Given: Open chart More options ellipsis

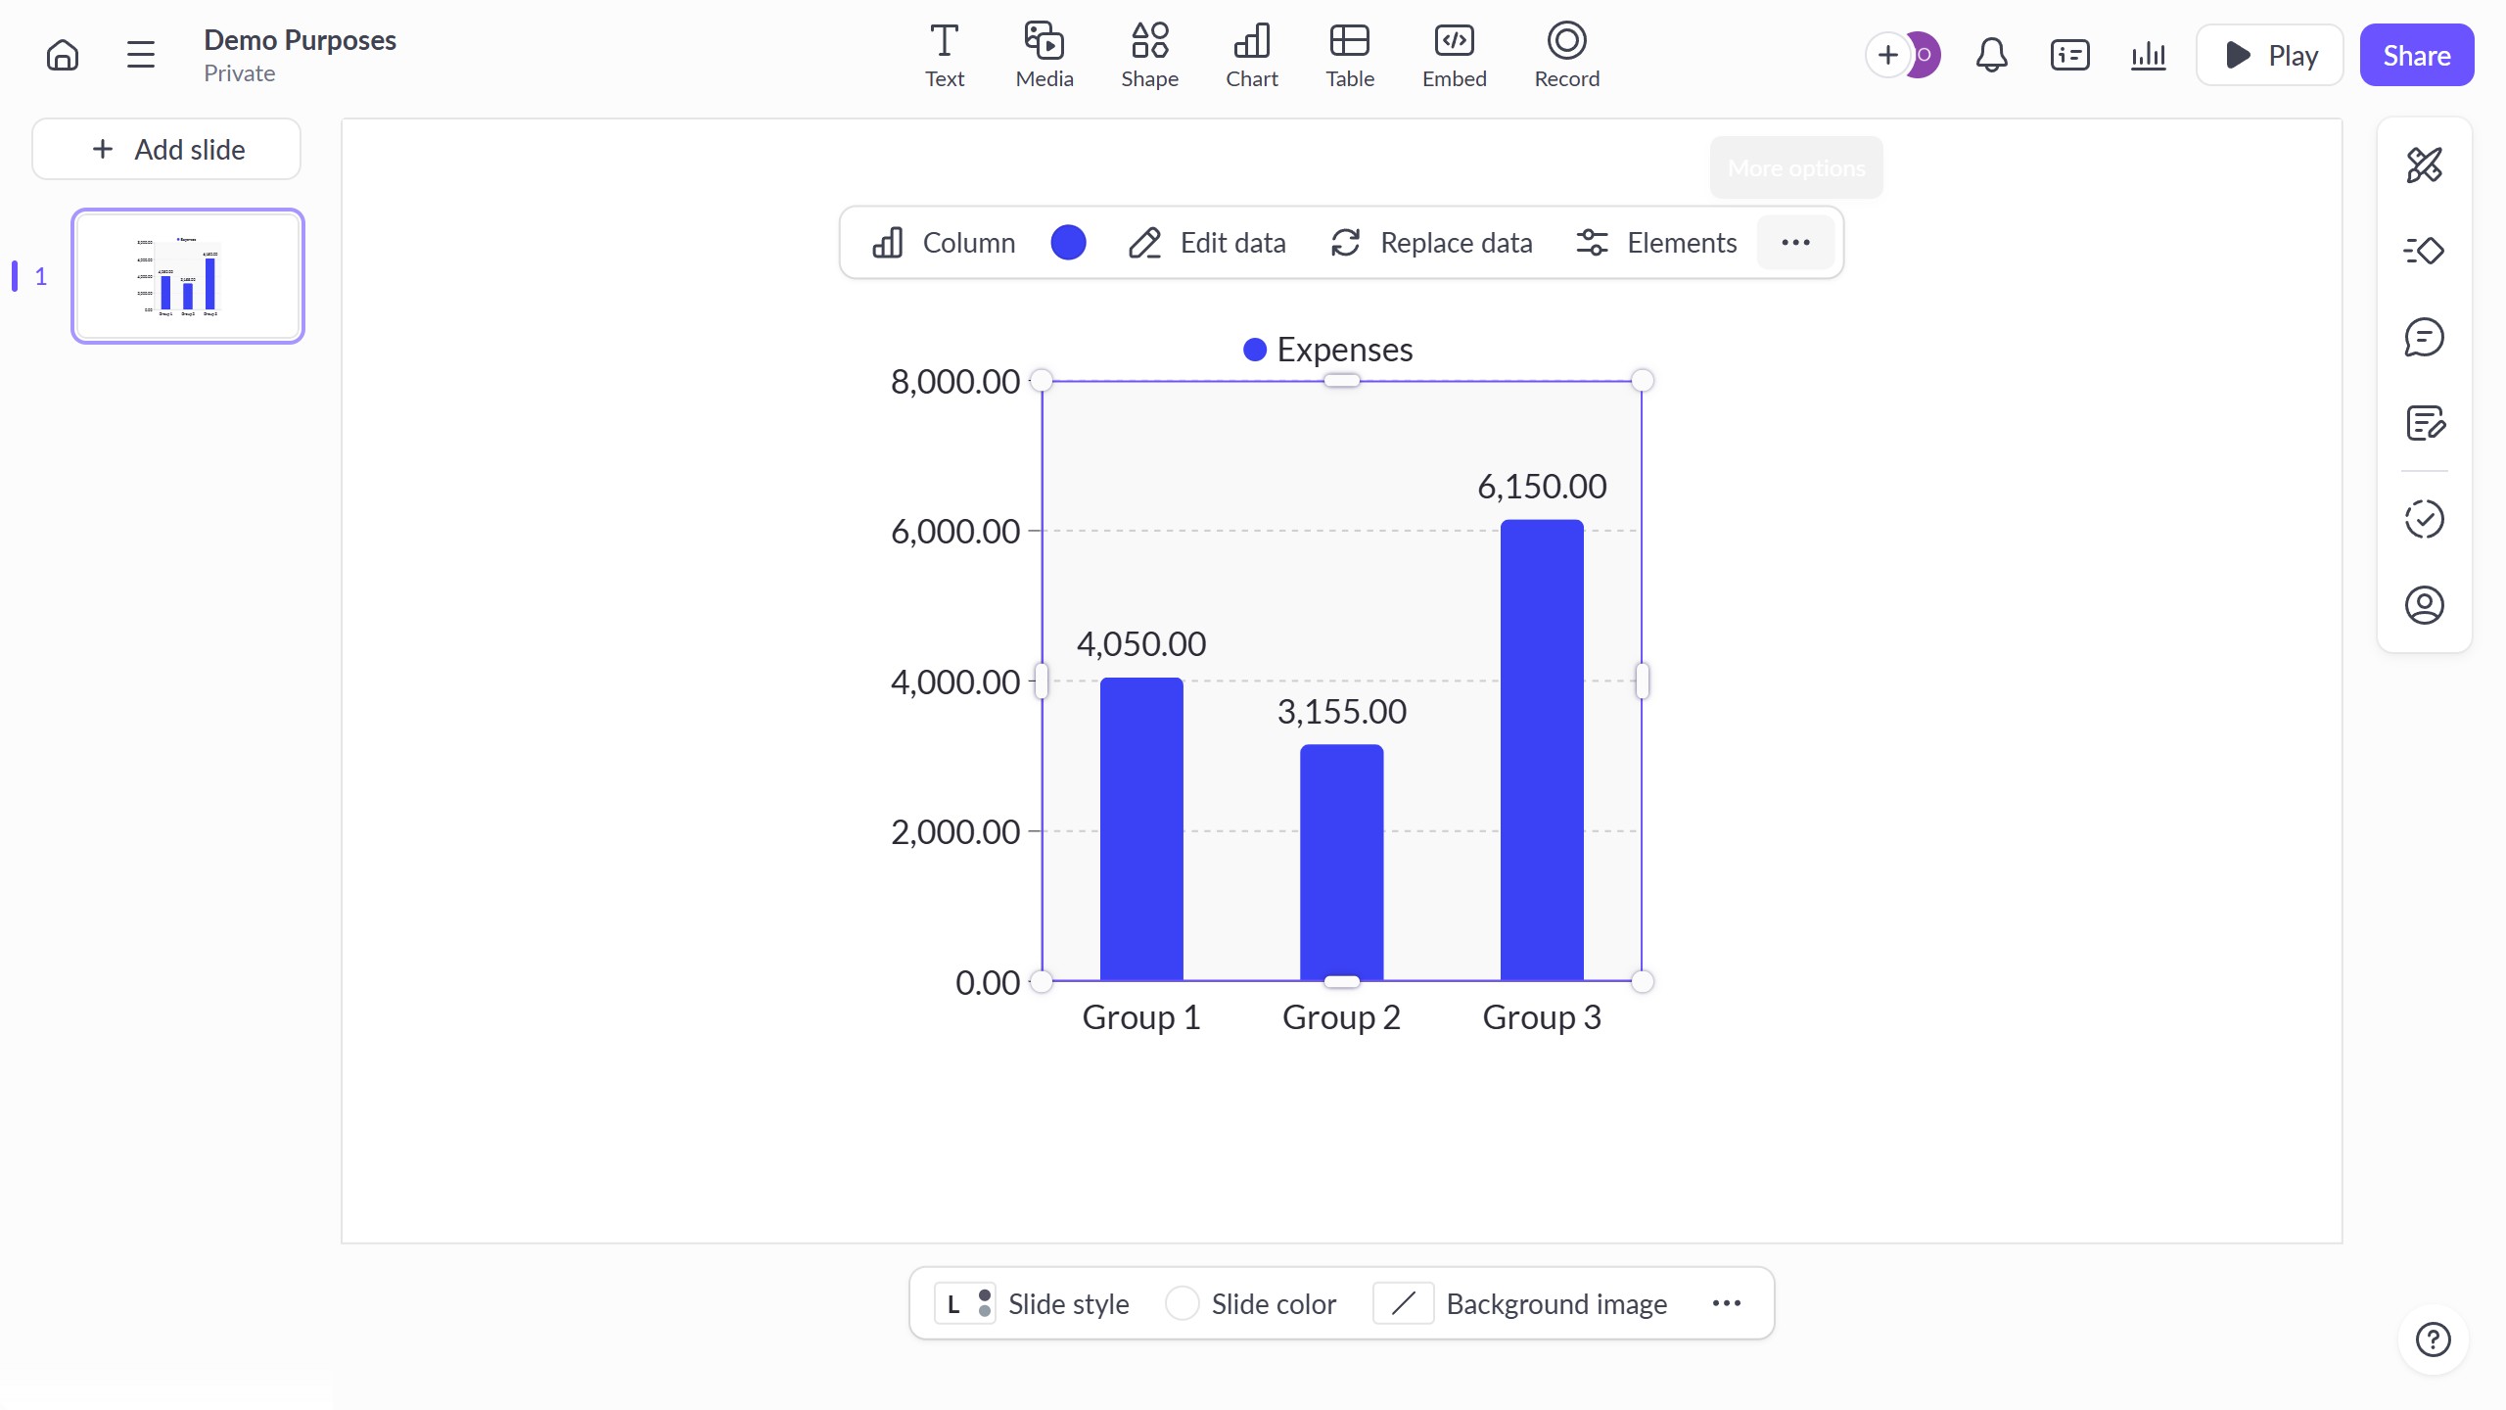Looking at the screenshot, I should (x=1795, y=243).
